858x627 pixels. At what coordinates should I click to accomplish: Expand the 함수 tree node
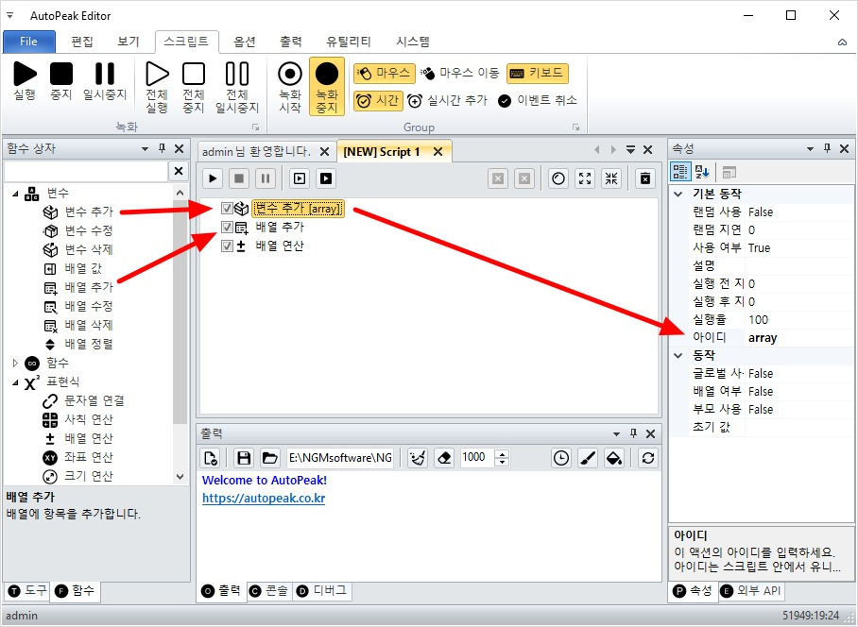click(x=15, y=363)
